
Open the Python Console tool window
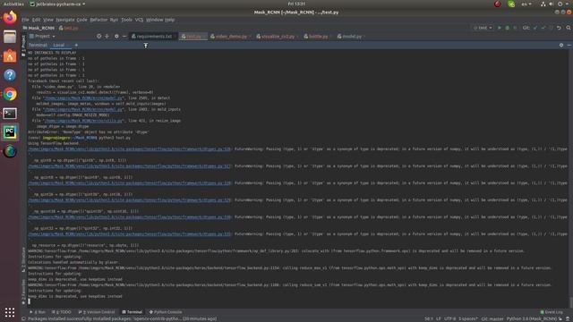pos(166,312)
